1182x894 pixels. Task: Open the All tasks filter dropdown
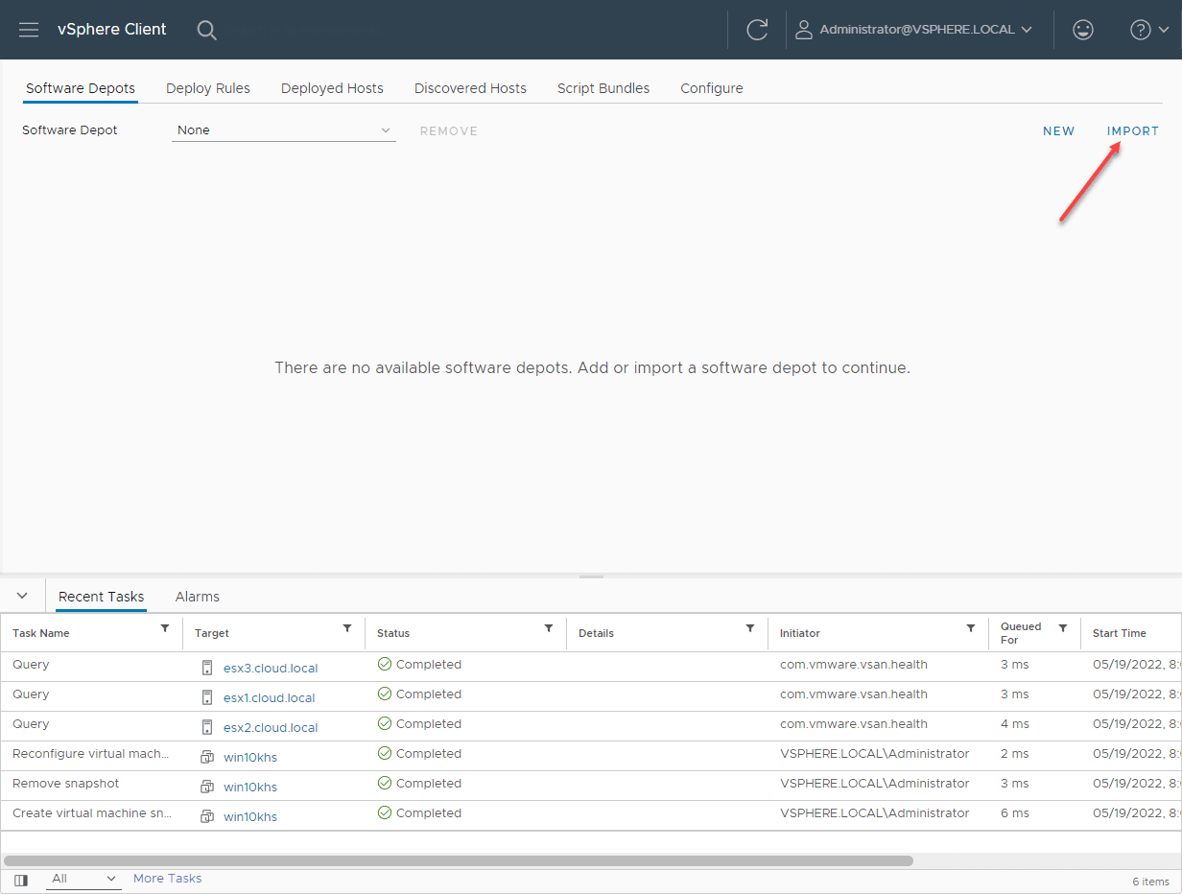[x=83, y=879]
